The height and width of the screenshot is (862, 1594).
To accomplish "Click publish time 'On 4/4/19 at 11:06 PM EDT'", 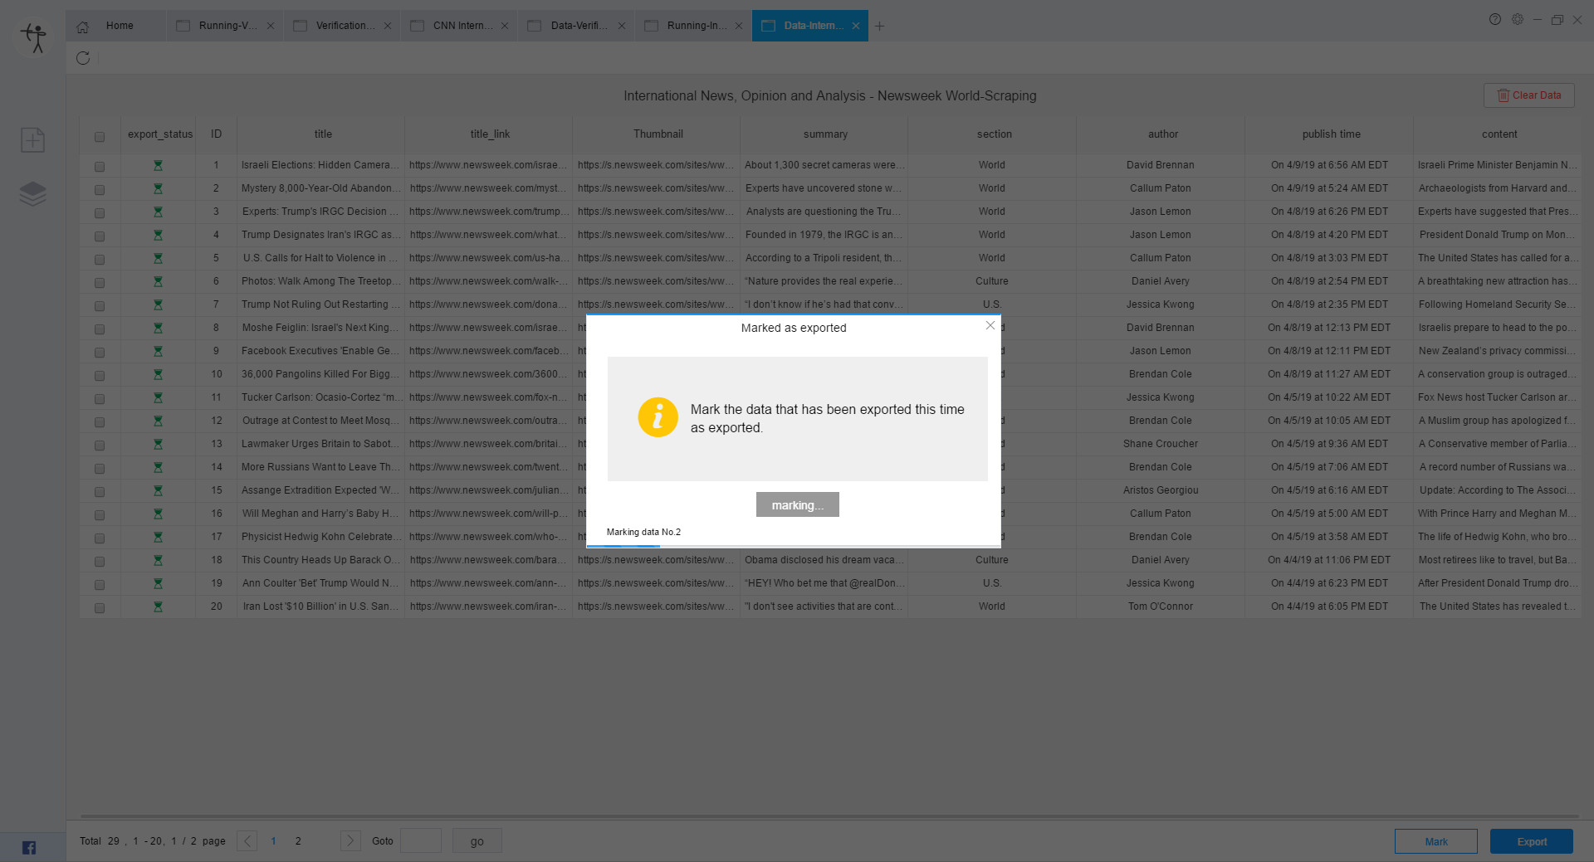I will (x=1328, y=560).
